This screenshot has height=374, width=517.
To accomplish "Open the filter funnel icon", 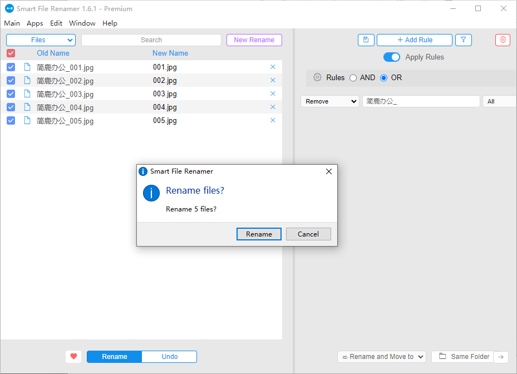I will point(463,40).
